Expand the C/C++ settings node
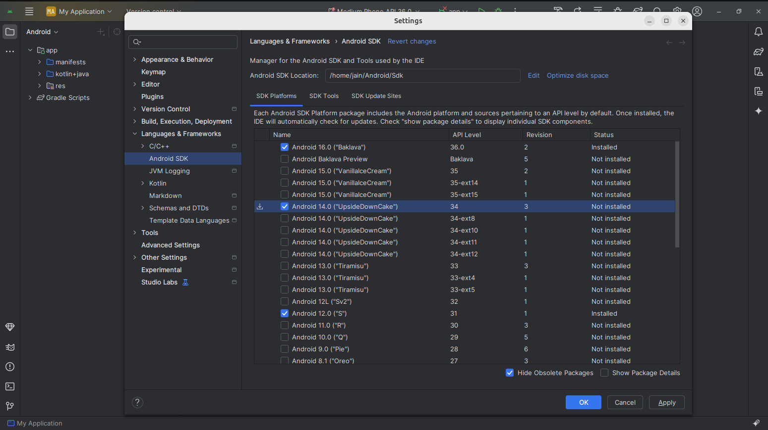The height and width of the screenshot is (430, 768). pyautogui.click(x=142, y=146)
